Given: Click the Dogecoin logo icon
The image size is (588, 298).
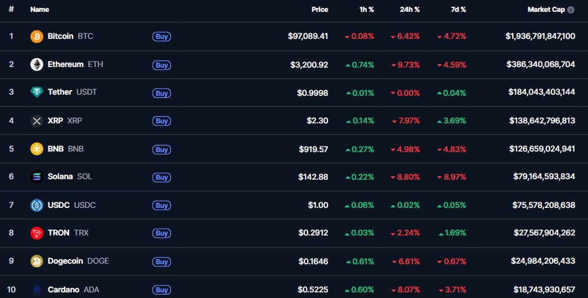Looking at the screenshot, I should click(x=37, y=261).
